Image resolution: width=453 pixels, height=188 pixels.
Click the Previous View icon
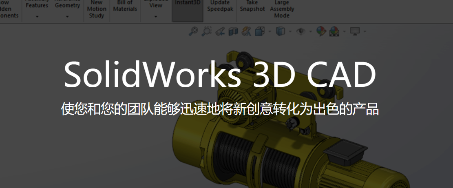[220, 31]
